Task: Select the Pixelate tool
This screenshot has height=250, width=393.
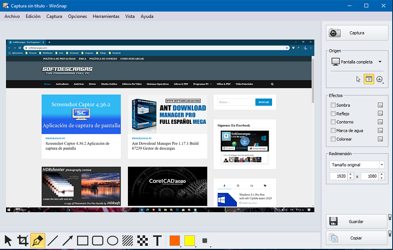Action: pos(143,240)
